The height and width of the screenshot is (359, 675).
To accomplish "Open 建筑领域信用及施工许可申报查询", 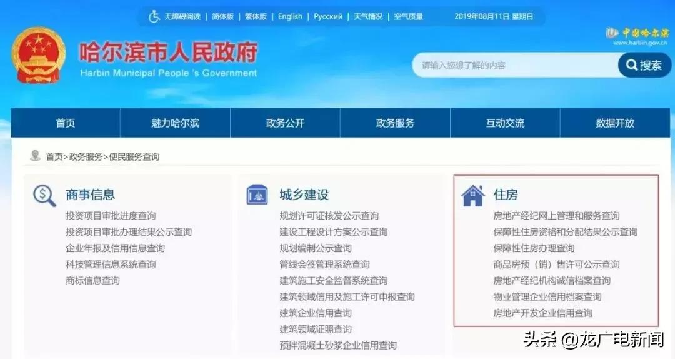I will pyautogui.click(x=347, y=296).
